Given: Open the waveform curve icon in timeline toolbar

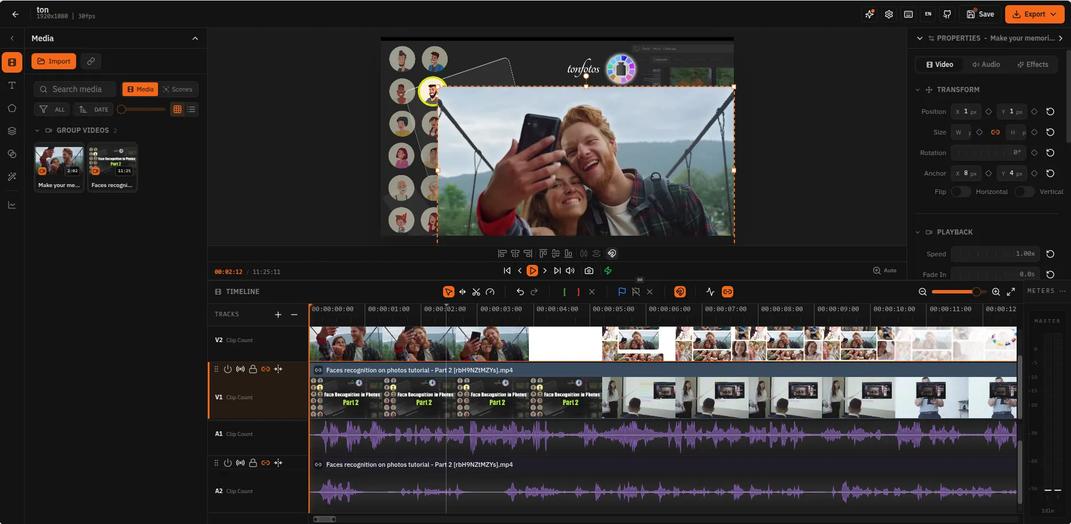Looking at the screenshot, I should pos(710,292).
